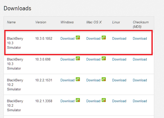Screen dimensions: 164x118
Task: Click the Checksum (MD5) column header
Action: coord(141,25)
